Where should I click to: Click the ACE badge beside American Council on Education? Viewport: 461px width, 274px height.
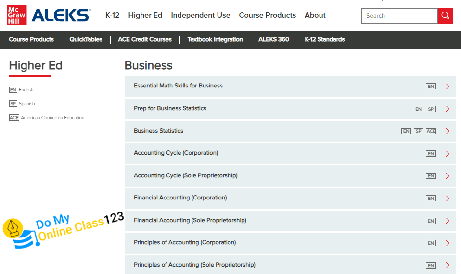coord(14,117)
